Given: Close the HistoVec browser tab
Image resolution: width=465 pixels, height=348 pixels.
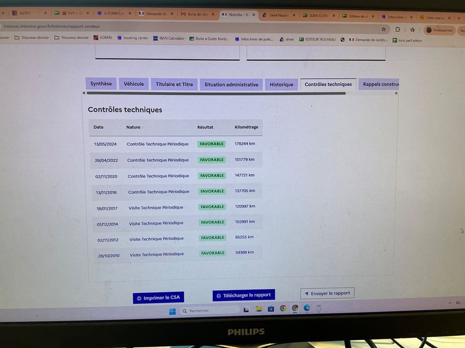Looking at the screenshot, I should coord(253,15).
